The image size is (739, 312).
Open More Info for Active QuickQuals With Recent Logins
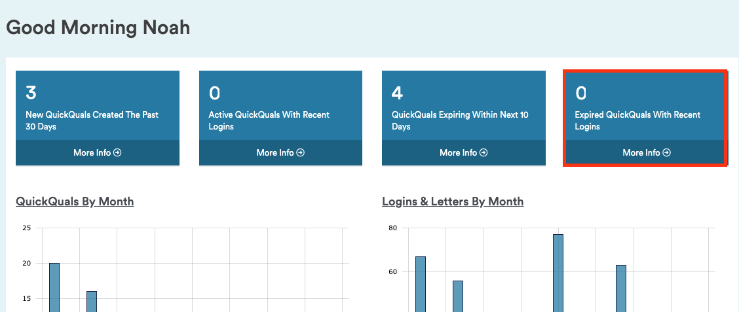coord(280,152)
